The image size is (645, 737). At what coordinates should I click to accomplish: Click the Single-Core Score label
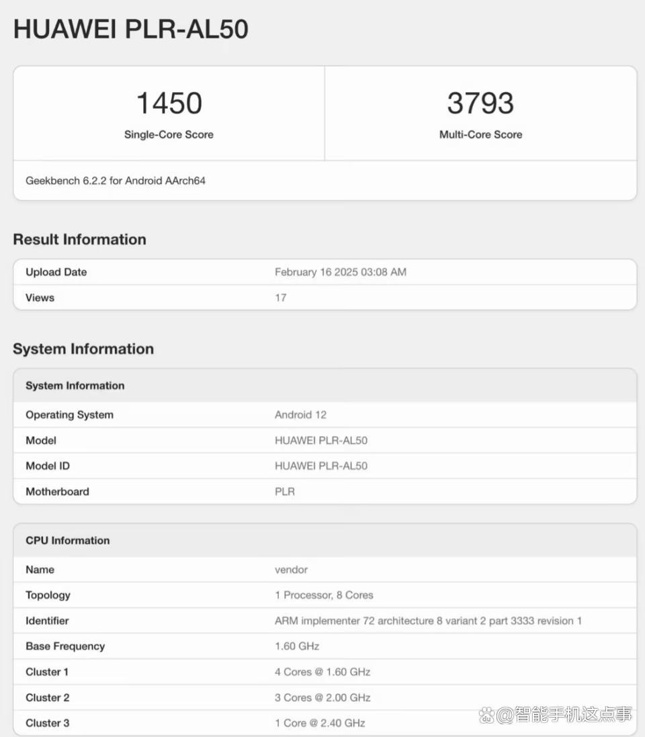169,135
